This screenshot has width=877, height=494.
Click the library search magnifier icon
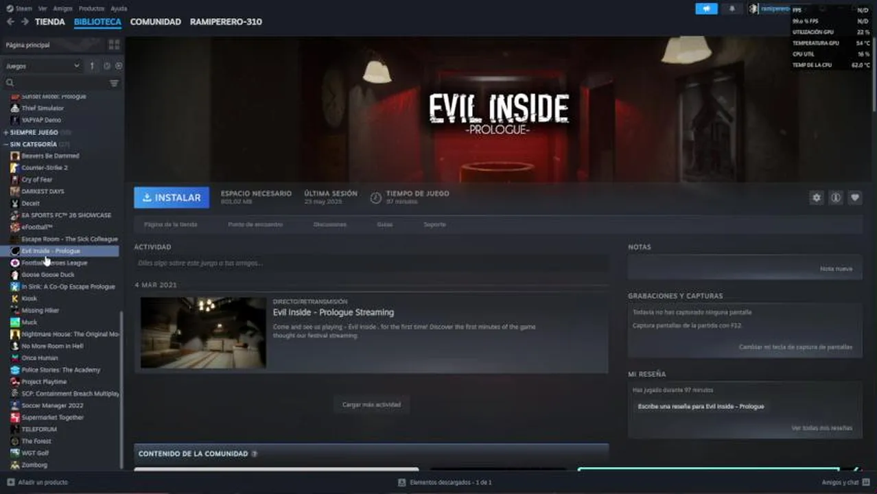click(x=10, y=83)
